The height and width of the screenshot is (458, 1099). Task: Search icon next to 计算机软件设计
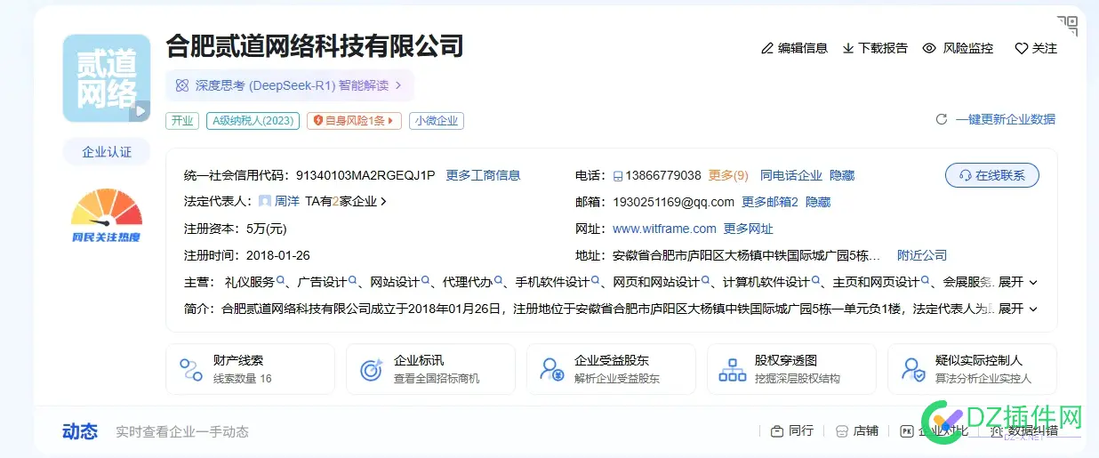(x=815, y=281)
